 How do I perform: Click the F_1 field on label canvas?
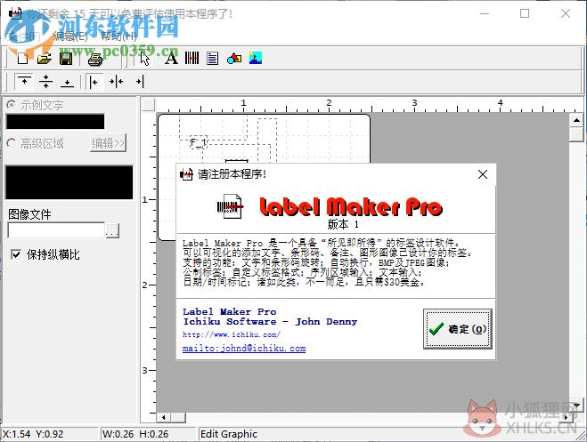pos(198,142)
